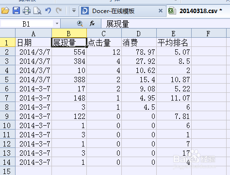Expand the quick access toolbar dropdown
Image resolution: width=230 pixels, height=175 pixels.
coord(74,11)
